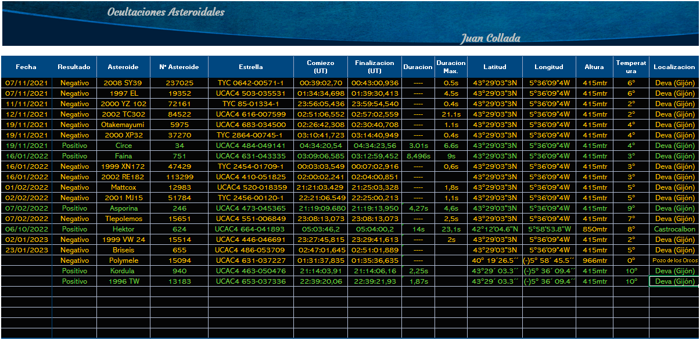Screen dimensions: 700x340
Task: Select the "Nº Asteroide" column header
Action: click(179, 67)
